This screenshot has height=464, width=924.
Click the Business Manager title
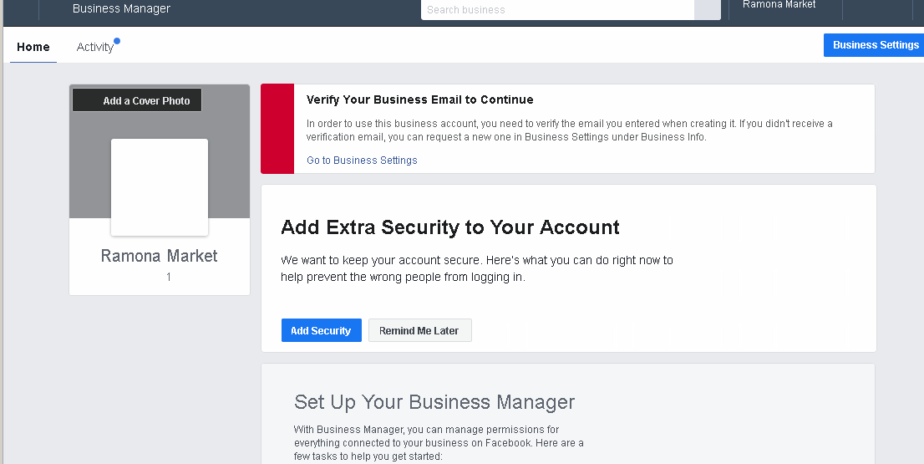[x=121, y=8]
